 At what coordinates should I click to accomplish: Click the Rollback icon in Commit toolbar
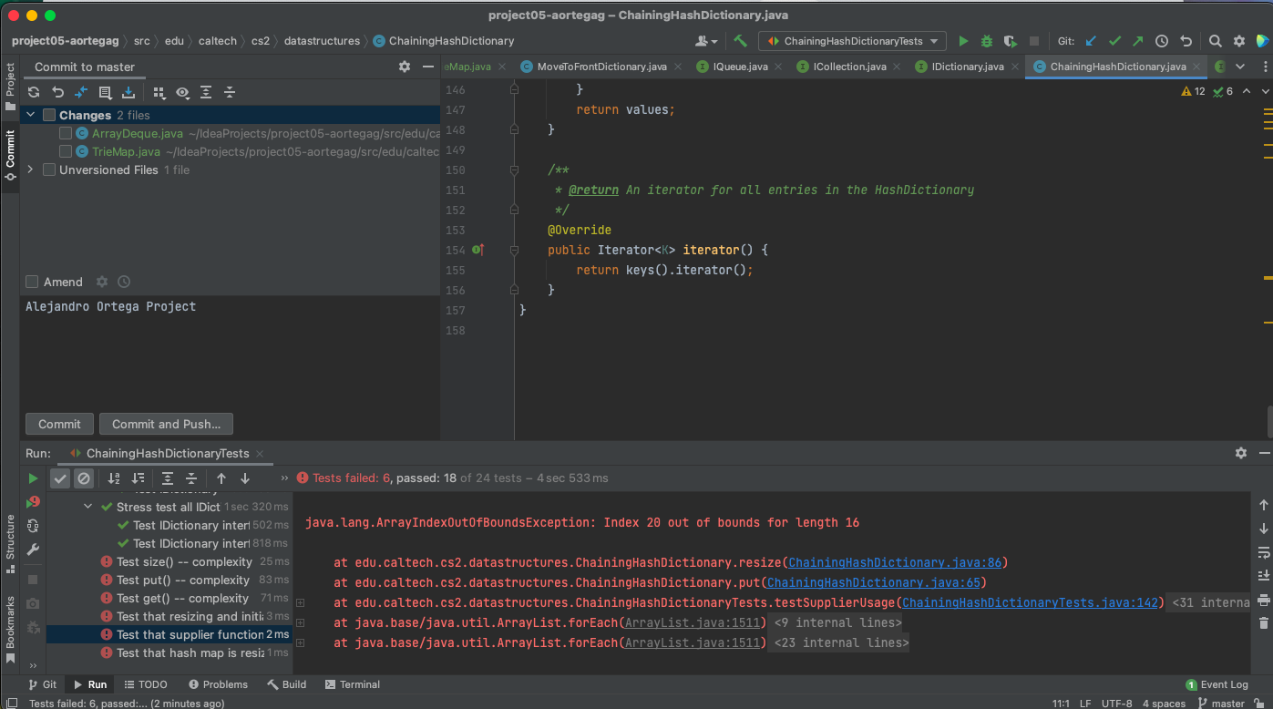click(57, 92)
